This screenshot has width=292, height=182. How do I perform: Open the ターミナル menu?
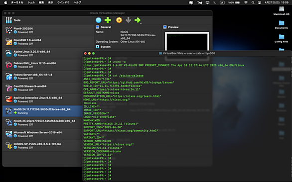(17, 2)
